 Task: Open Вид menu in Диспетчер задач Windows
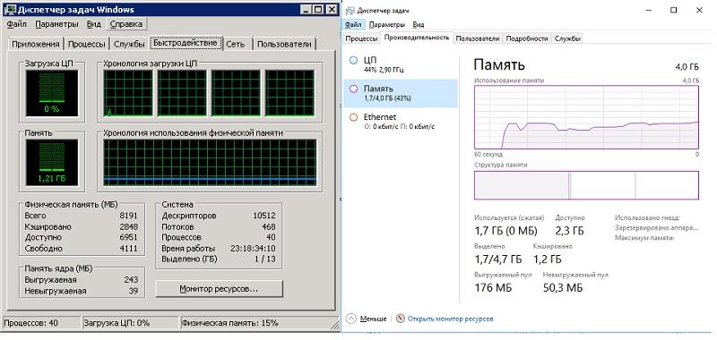coord(94,24)
